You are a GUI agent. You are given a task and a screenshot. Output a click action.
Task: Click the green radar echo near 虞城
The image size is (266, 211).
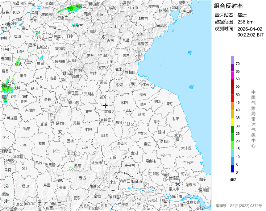7,87
